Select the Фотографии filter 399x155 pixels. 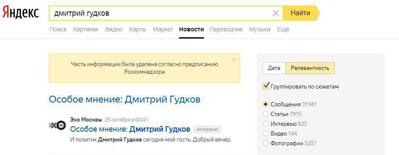[266, 143]
